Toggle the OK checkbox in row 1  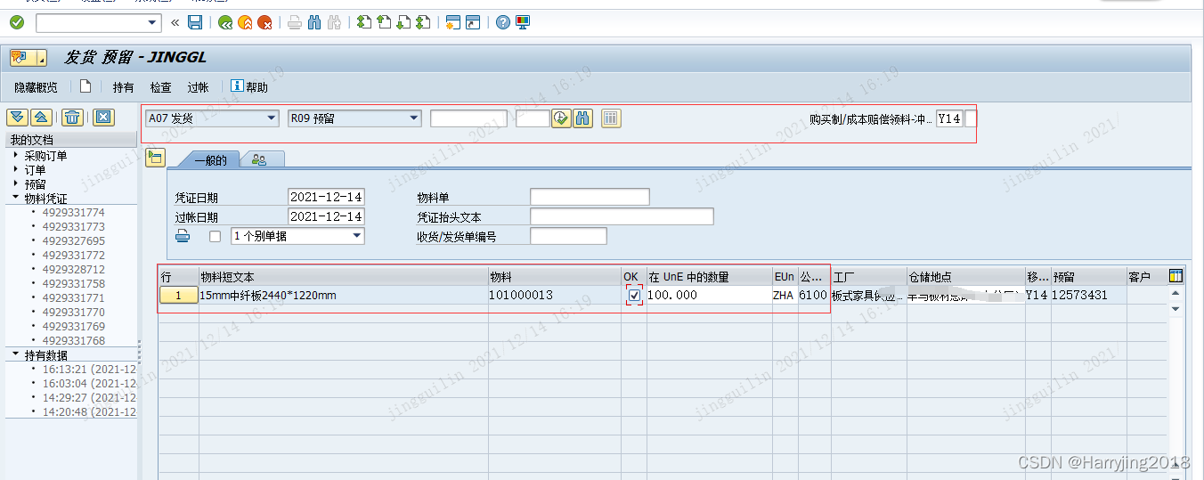(x=634, y=295)
